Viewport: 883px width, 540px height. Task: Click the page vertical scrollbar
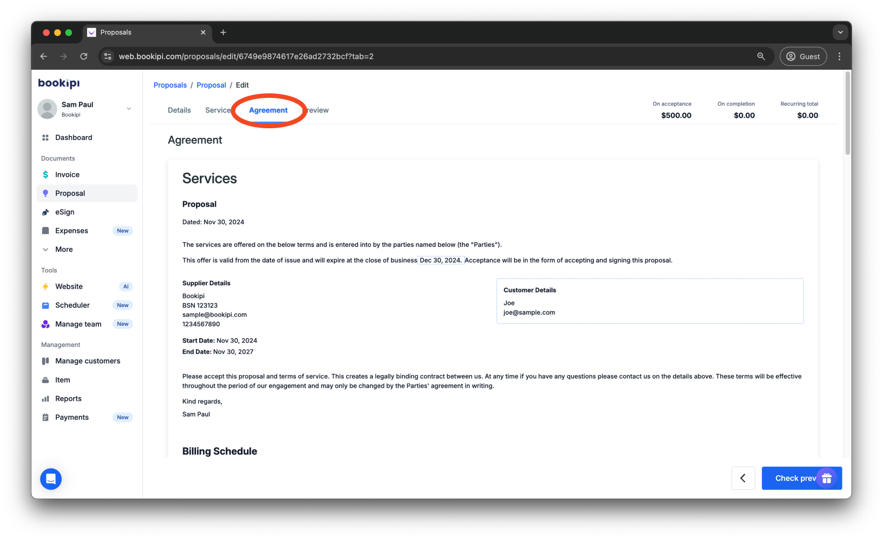[848, 113]
